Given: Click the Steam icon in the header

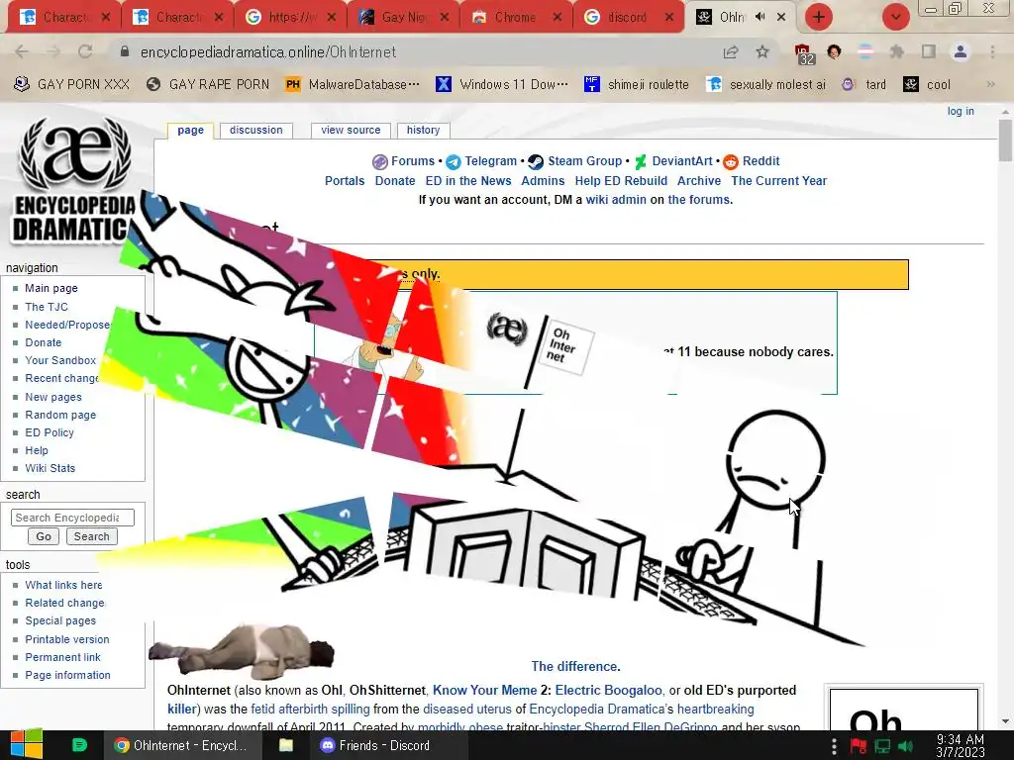Looking at the screenshot, I should point(536,161).
